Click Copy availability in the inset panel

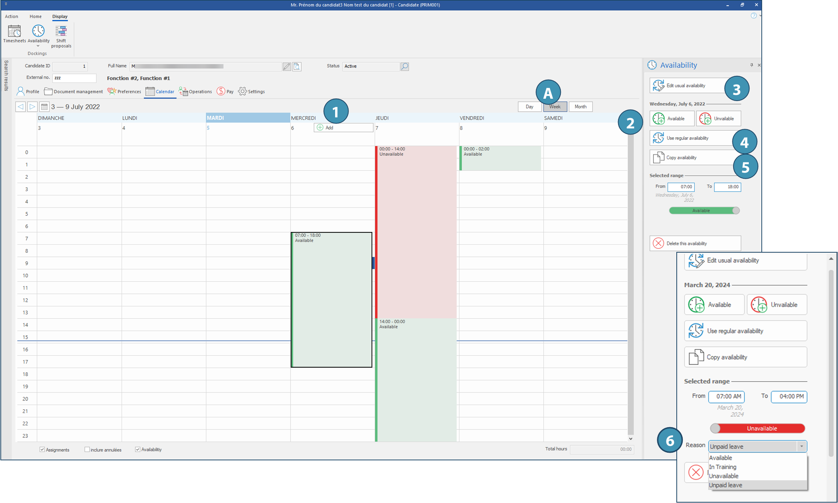click(x=745, y=357)
